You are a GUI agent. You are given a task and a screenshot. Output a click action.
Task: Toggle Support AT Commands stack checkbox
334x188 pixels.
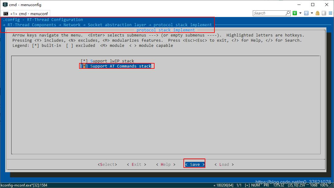(84, 66)
